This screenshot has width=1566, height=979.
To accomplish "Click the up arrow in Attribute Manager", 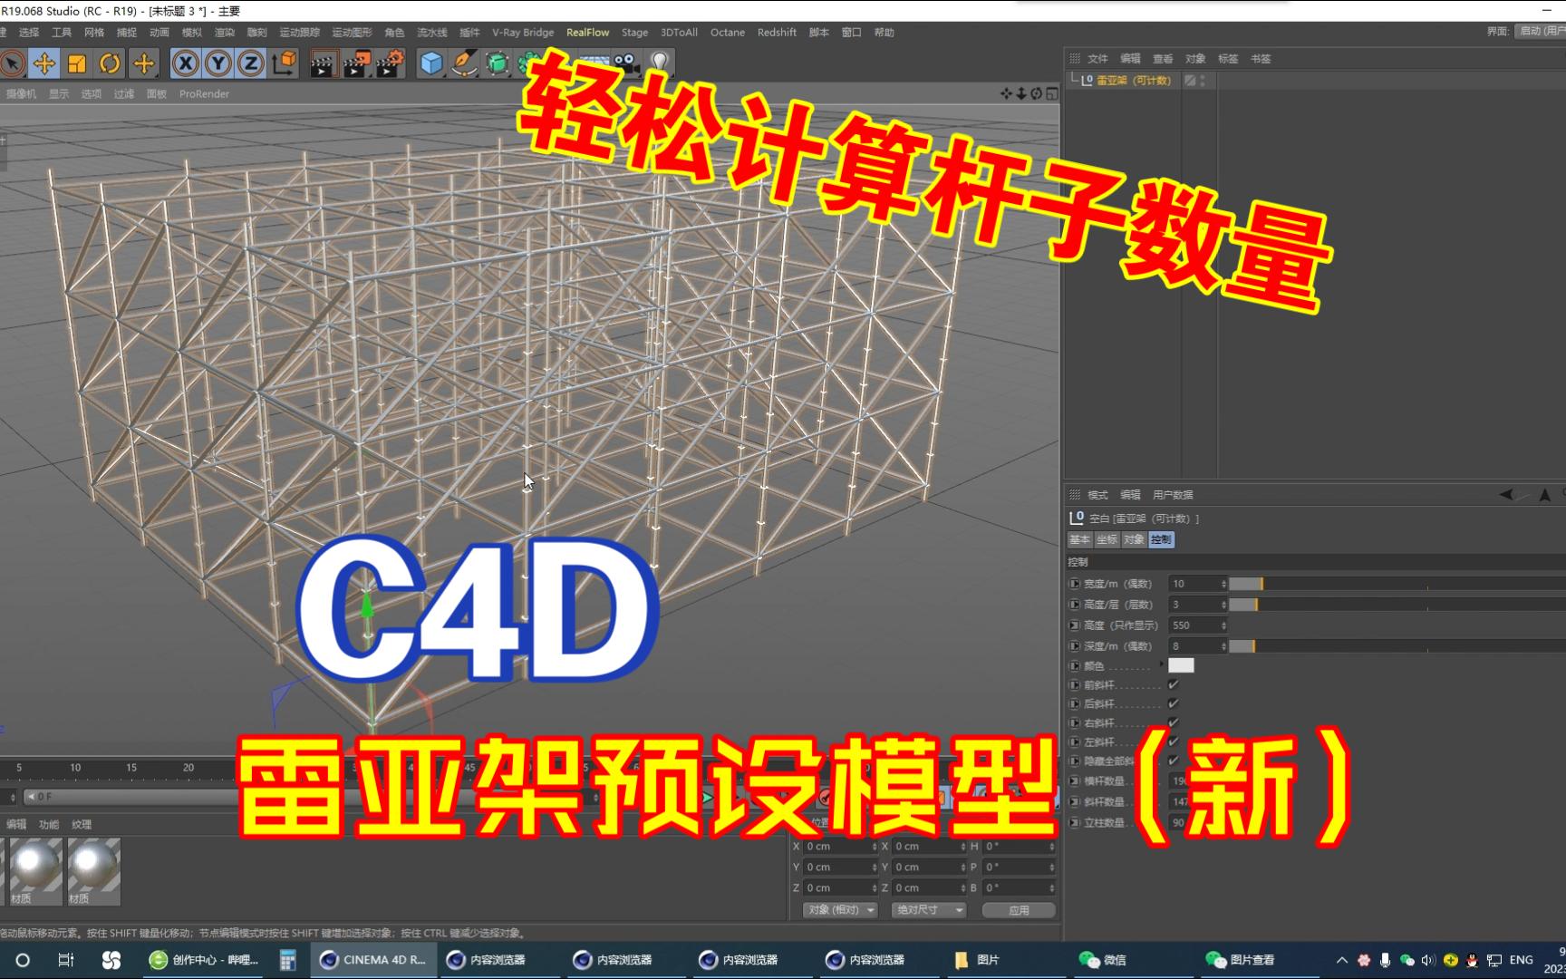I will tap(1545, 495).
